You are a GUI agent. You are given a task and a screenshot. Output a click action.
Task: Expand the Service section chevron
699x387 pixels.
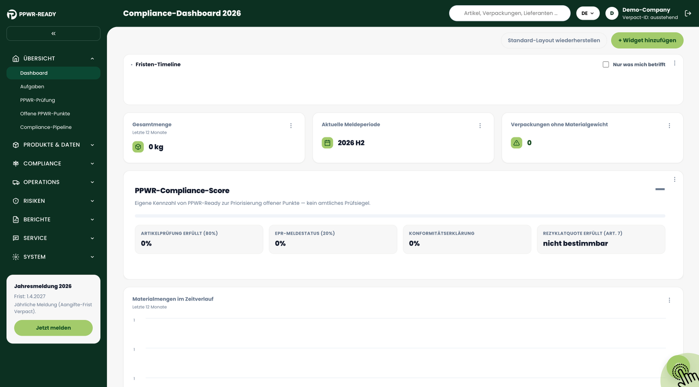92,238
